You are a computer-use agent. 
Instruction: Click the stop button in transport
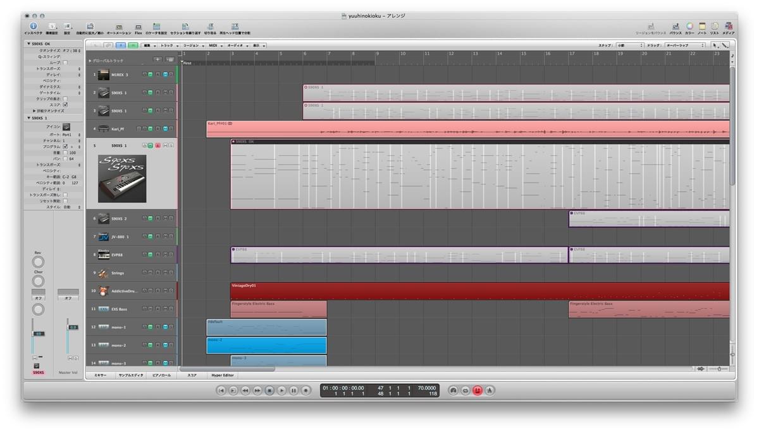click(x=269, y=391)
